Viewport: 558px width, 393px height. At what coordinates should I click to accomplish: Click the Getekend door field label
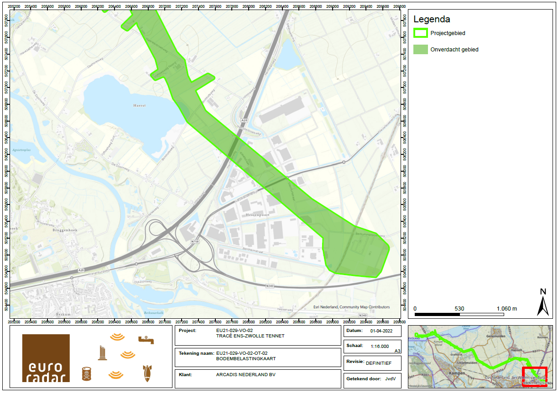[x=363, y=379]
